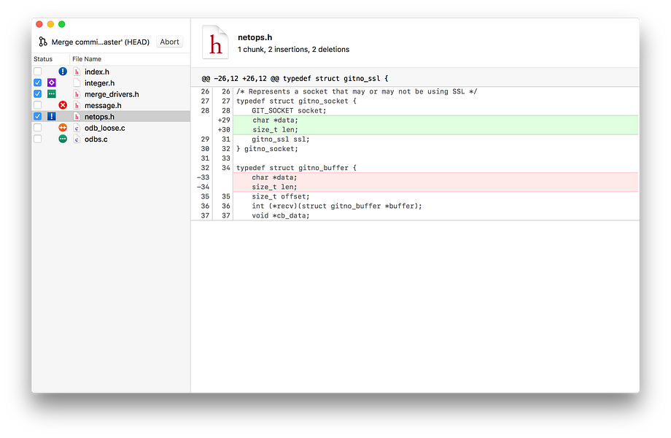The height and width of the screenshot is (438, 671).
Task: Click green circle status icon for odbs.c
Action: (x=63, y=139)
